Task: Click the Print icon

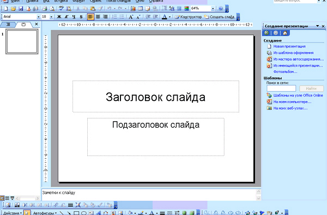Action: coord(45,9)
